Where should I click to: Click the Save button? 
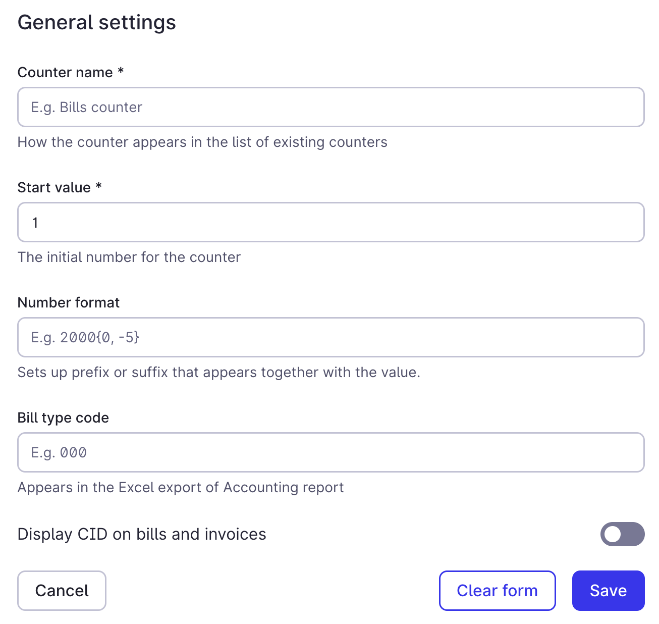tap(608, 590)
